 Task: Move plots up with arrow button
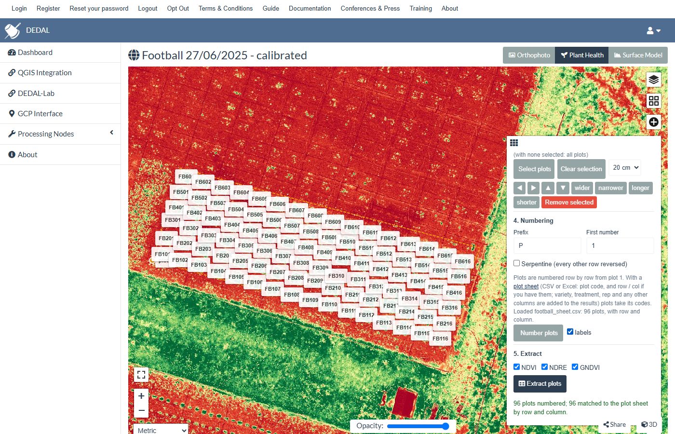pyautogui.click(x=548, y=188)
